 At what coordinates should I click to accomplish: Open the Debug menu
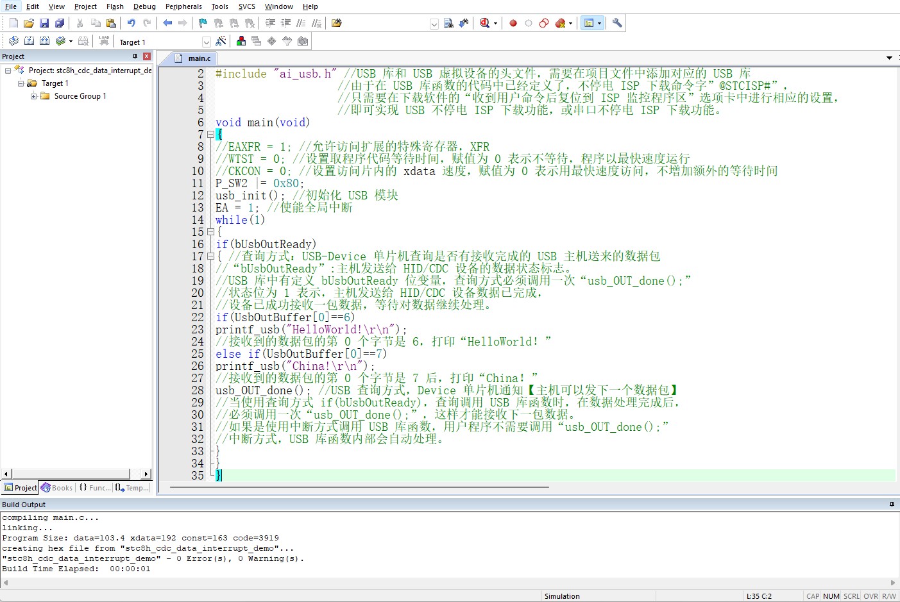[x=144, y=6]
